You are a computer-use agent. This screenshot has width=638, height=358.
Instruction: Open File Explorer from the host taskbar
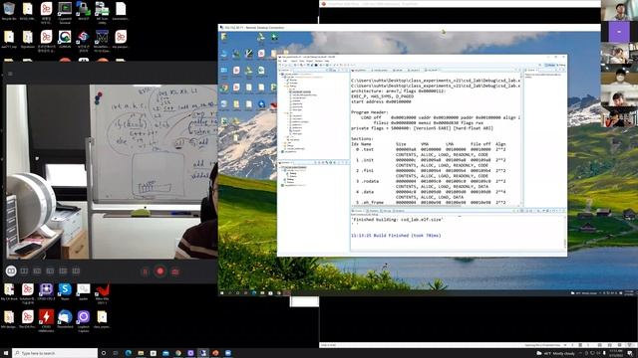click(141, 353)
